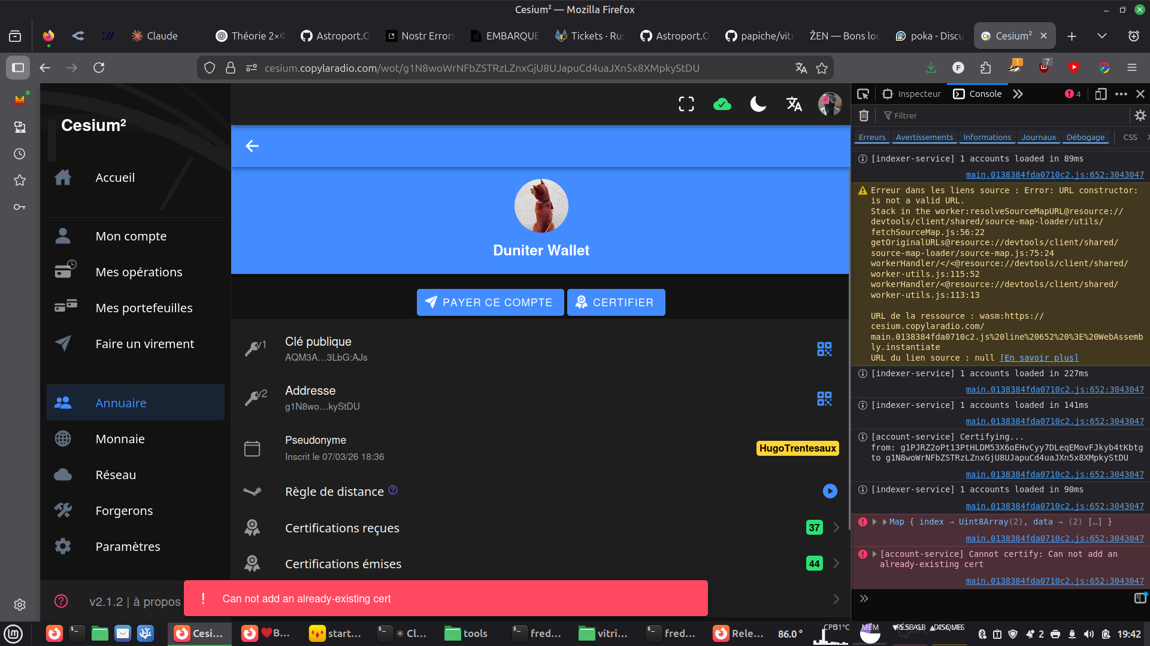1150x646 pixels.
Task: Click the fullscreen icon in header
Action: (x=686, y=104)
